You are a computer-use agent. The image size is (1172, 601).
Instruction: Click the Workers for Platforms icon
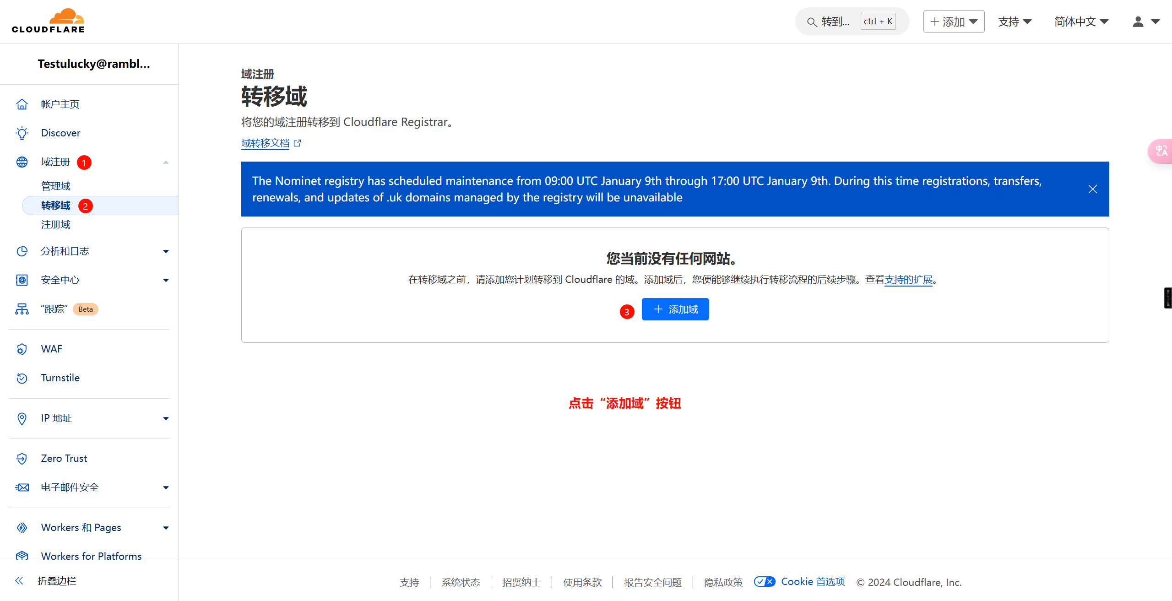tap(22, 556)
